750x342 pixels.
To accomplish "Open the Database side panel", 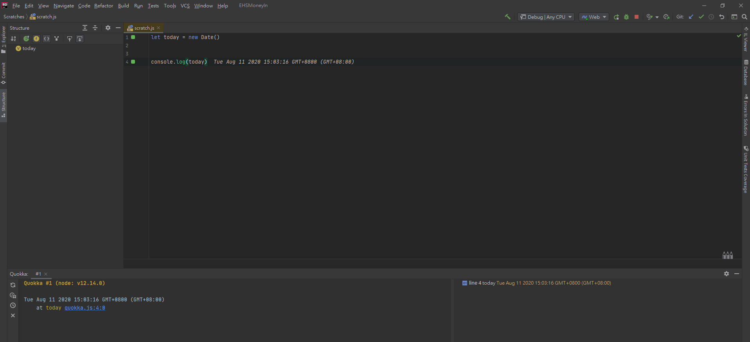I will pyautogui.click(x=746, y=73).
